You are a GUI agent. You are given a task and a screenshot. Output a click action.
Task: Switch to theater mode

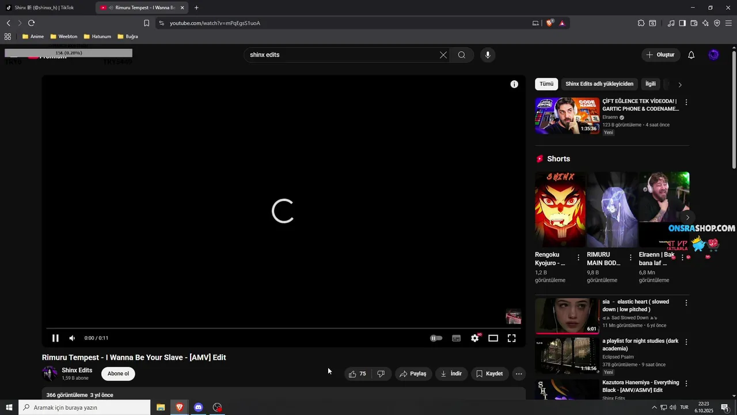[493, 338]
